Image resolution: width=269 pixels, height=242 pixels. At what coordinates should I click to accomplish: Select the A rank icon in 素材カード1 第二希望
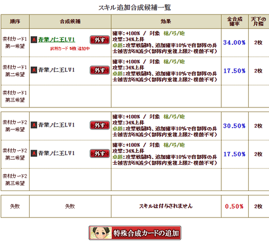tap(34, 70)
